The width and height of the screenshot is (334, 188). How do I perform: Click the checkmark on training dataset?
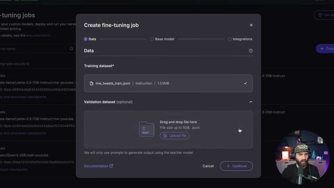245,83
